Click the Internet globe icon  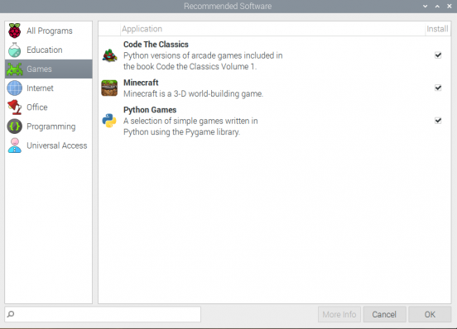[x=15, y=88]
